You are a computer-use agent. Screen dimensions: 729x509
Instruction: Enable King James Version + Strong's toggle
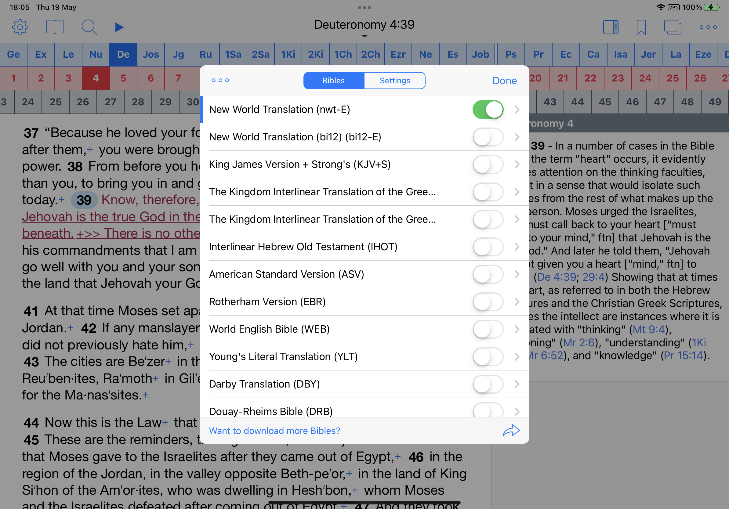click(x=488, y=164)
